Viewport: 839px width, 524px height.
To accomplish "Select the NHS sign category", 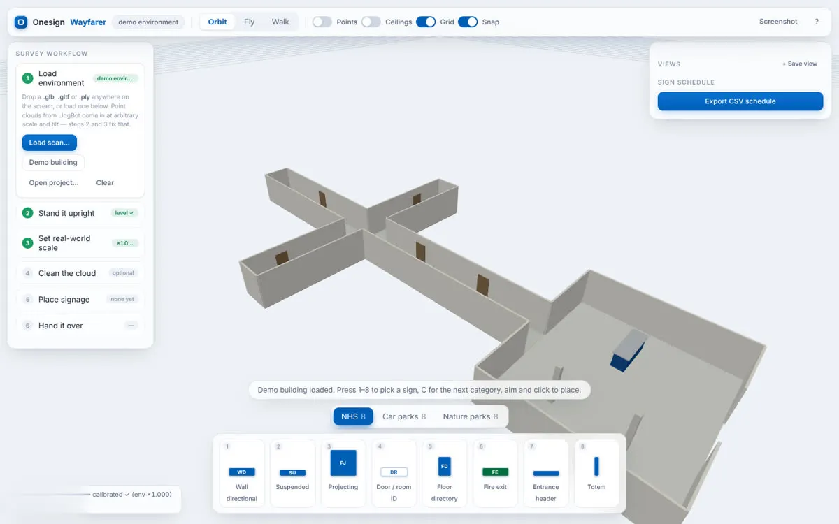I will [353, 416].
